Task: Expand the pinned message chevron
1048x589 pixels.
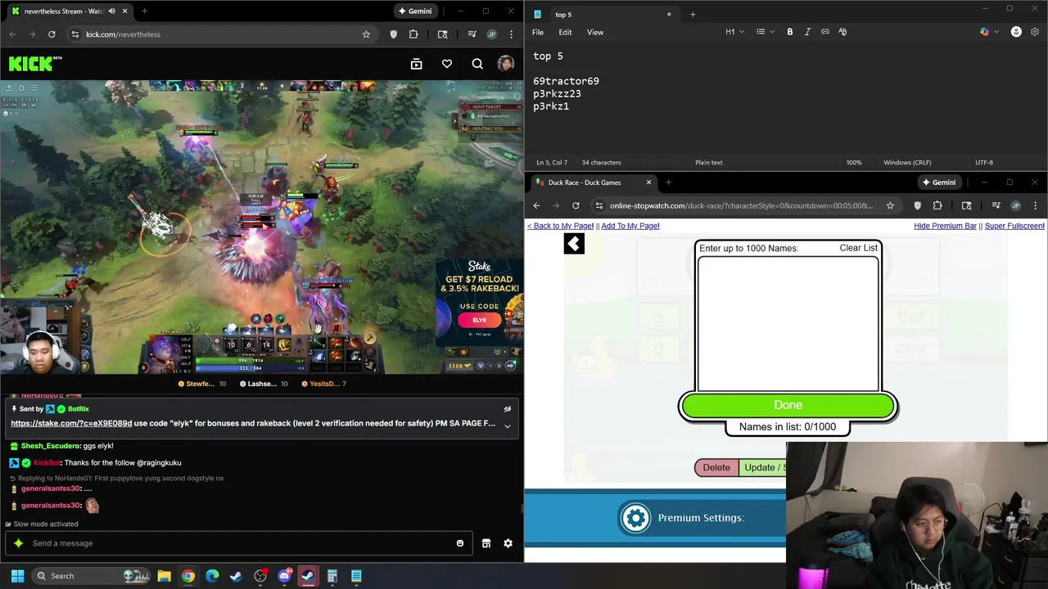Action: pos(507,425)
